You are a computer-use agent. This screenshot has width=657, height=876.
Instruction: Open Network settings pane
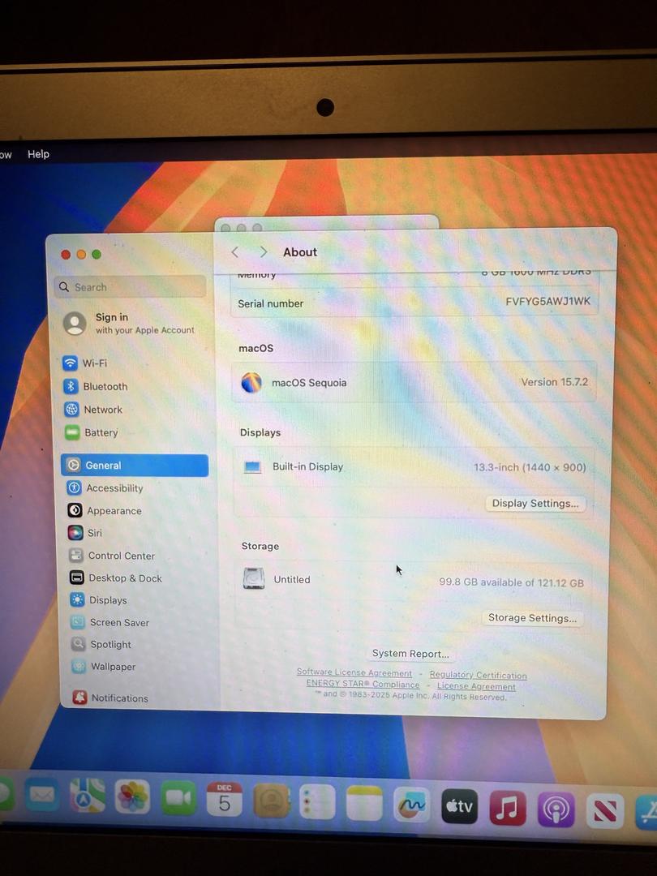point(102,410)
